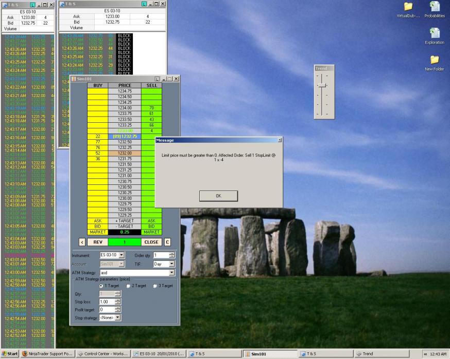This screenshot has width=450, height=359.
Task: Click the - TARGET cell
Action: point(125,226)
